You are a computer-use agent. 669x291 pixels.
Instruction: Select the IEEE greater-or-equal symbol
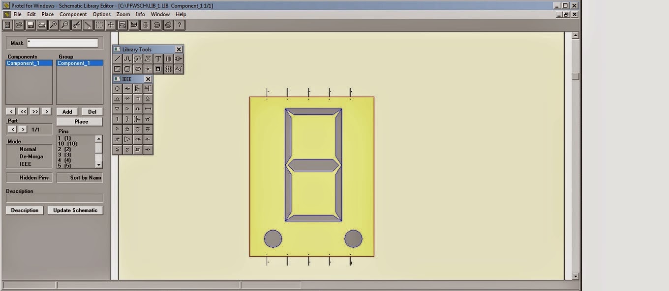pos(117,129)
